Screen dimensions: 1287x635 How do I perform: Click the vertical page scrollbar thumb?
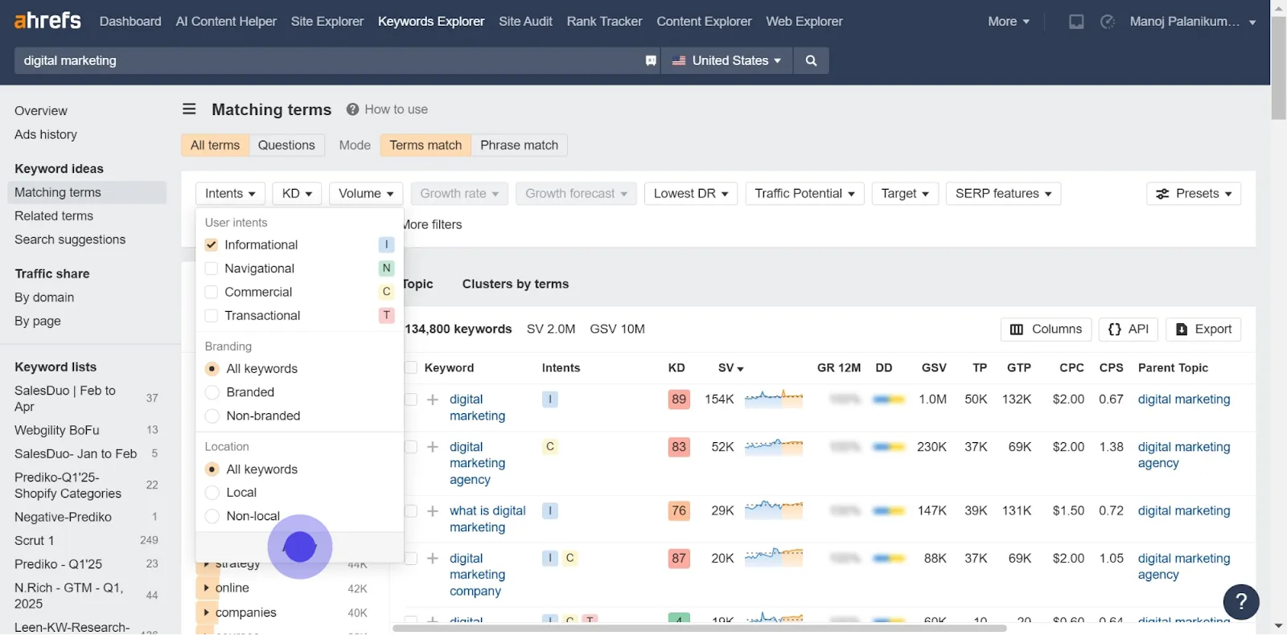pyautogui.click(x=1279, y=68)
